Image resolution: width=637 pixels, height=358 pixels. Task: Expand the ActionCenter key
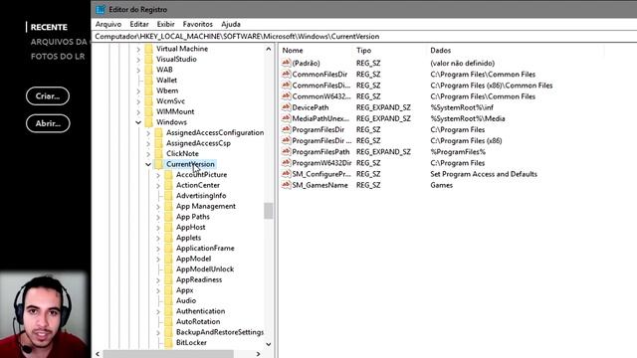(158, 186)
